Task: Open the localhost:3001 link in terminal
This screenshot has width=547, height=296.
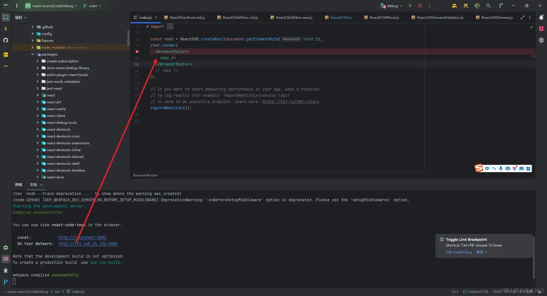Action: pos(82,237)
